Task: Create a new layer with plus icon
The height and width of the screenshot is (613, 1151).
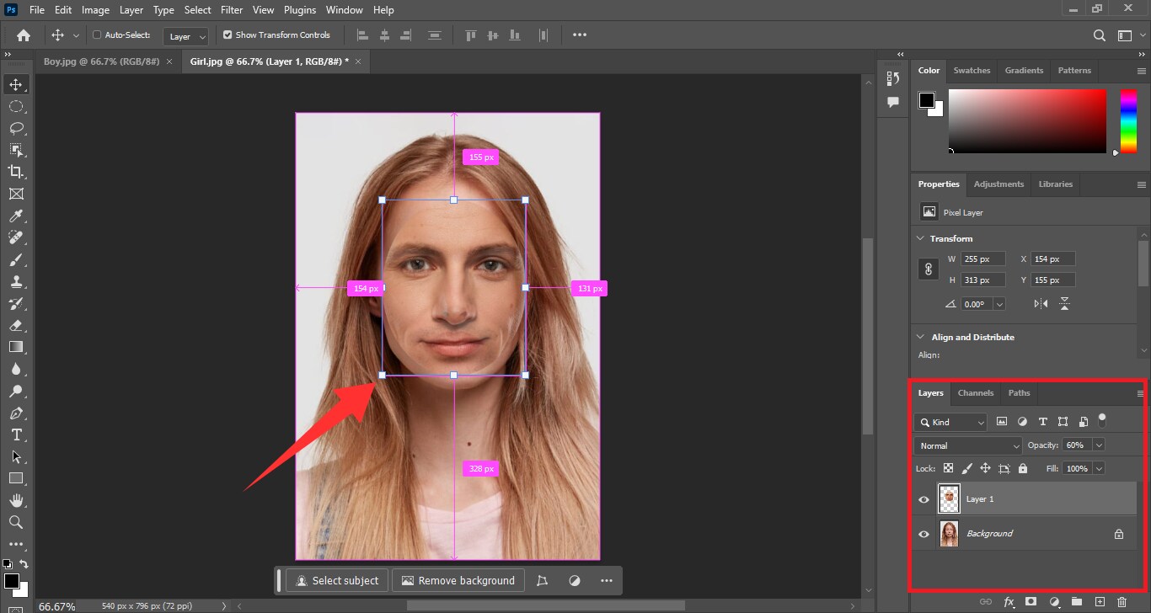Action: [1100, 602]
